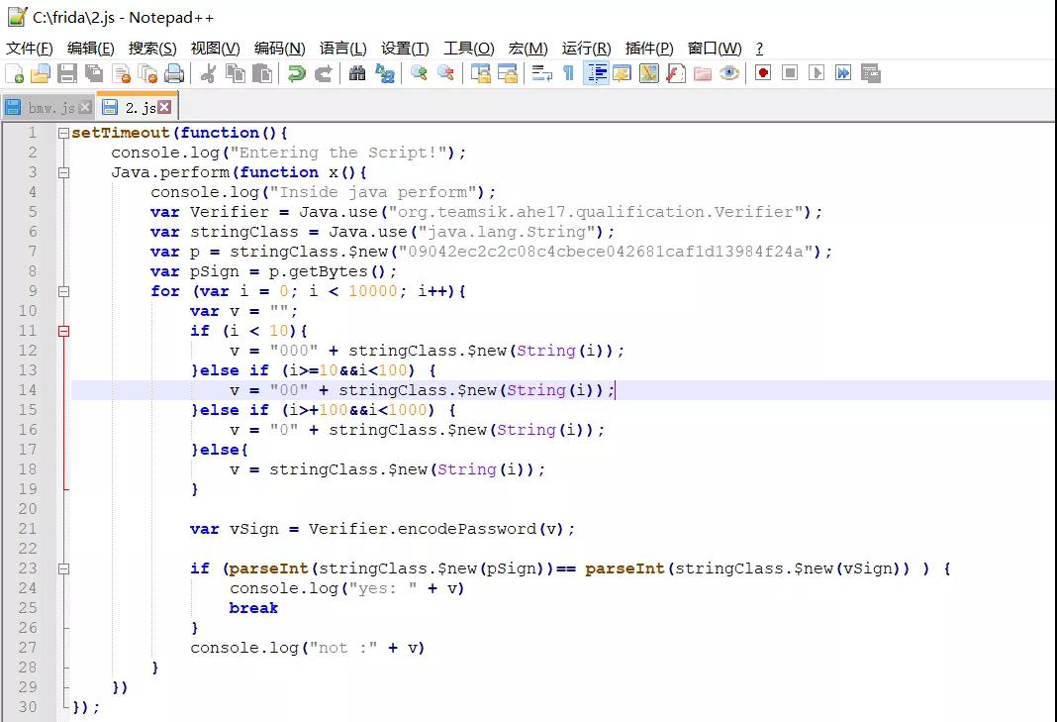Click the word encodePassword on line 21
The height and width of the screenshot is (722, 1057).
click(467, 529)
